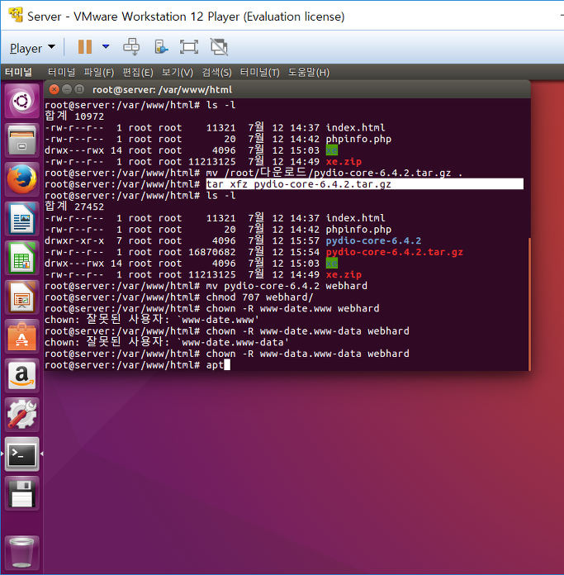This screenshot has width=564, height=575.
Task: Open the 보기(V) menu
Action: pyautogui.click(x=178, y=72)
